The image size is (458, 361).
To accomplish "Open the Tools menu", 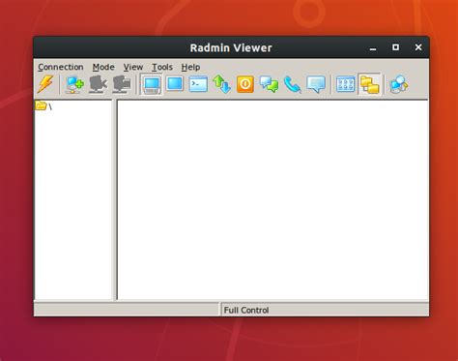I will click(x=162, y=67).
